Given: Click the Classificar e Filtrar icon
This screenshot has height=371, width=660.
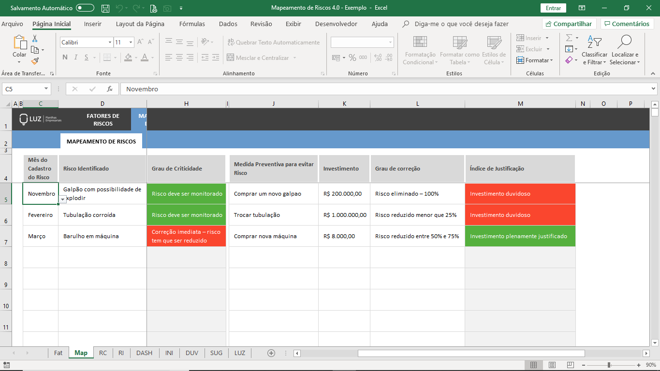Looking at the screenshot, I should click(x=594, y=43).
